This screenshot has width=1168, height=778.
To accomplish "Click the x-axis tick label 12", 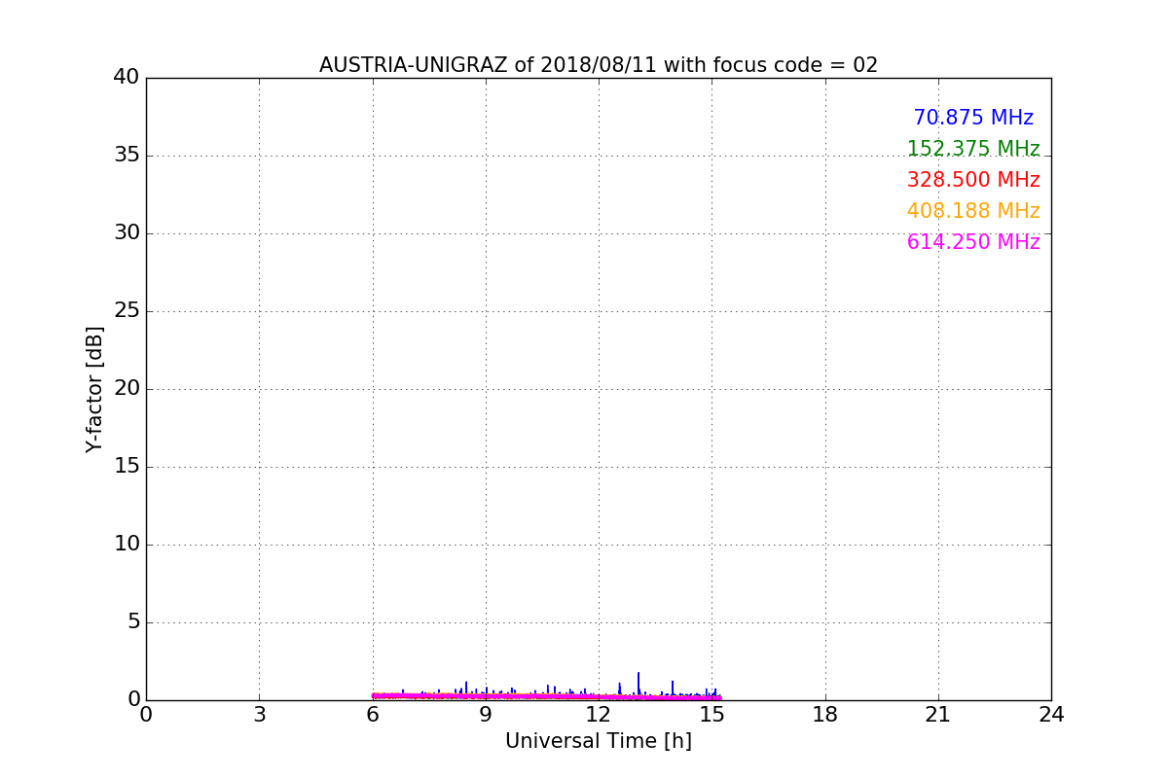I will (x=599, y=715).
